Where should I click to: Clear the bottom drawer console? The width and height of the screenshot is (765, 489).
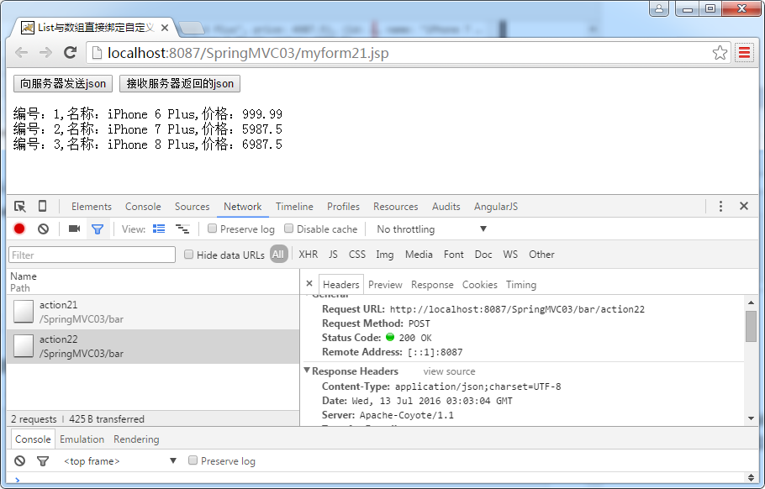19,460
